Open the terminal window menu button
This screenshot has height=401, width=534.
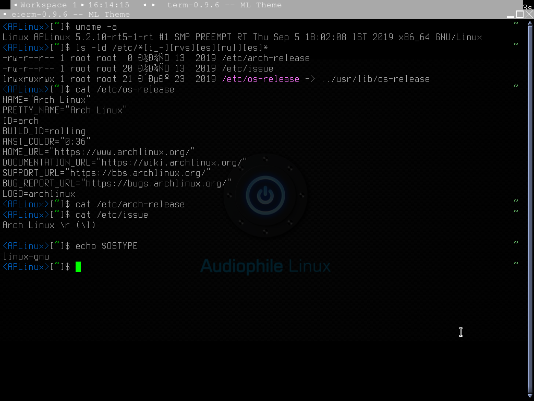4,14
